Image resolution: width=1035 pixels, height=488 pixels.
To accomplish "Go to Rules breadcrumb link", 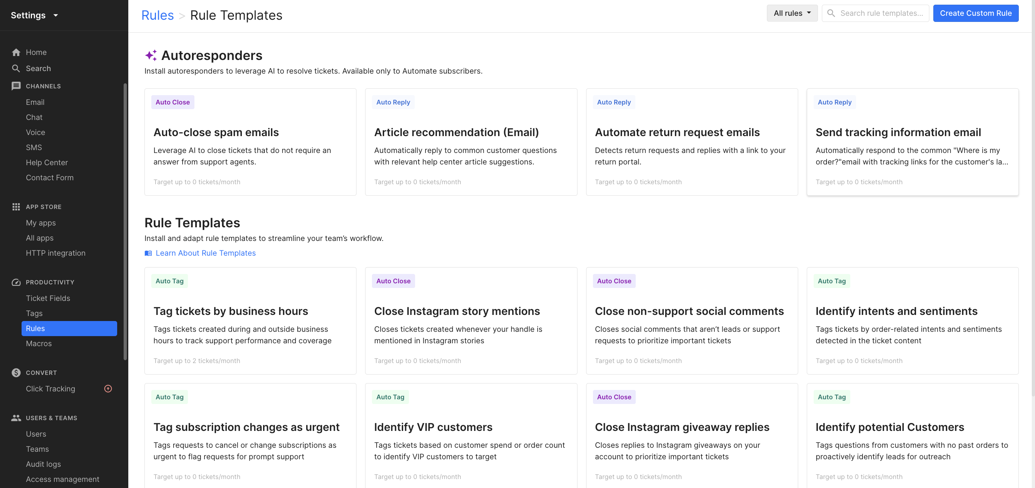I will click(x=157, y=15).
